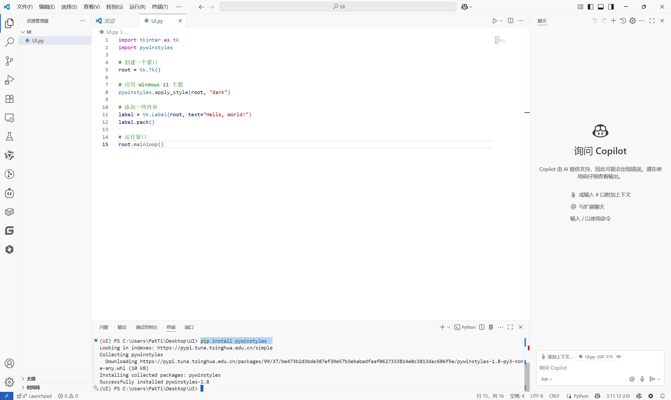Open send options dropdown in chat
Screen dimensions: 671x400
tap(659, 379)
